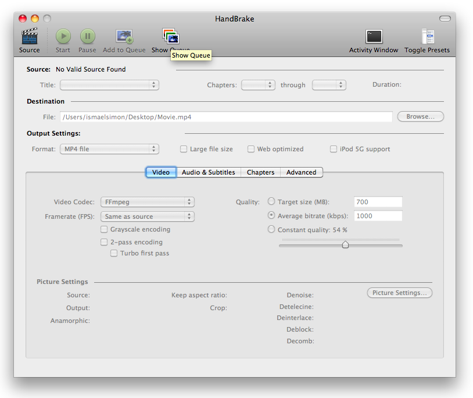
Task: Open the Video Codec dropdown showing FFmpeg
Action: pos(148,202)
